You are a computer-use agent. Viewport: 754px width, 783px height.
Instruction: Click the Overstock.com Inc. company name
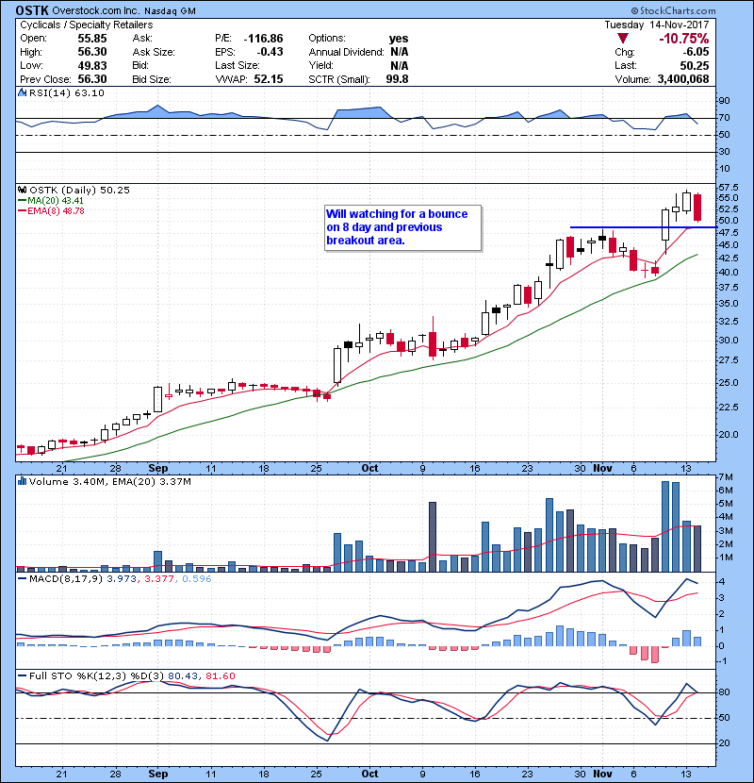(96, 11)
